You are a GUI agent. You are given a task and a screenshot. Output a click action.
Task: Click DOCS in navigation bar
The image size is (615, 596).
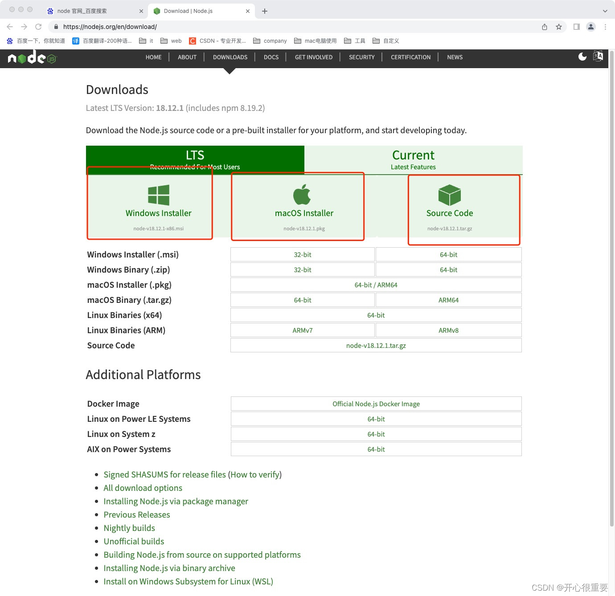[271, 57]
